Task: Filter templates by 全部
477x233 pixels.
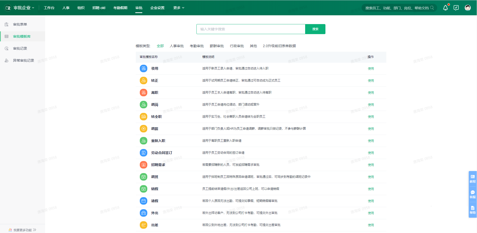Action: point(160,46)
